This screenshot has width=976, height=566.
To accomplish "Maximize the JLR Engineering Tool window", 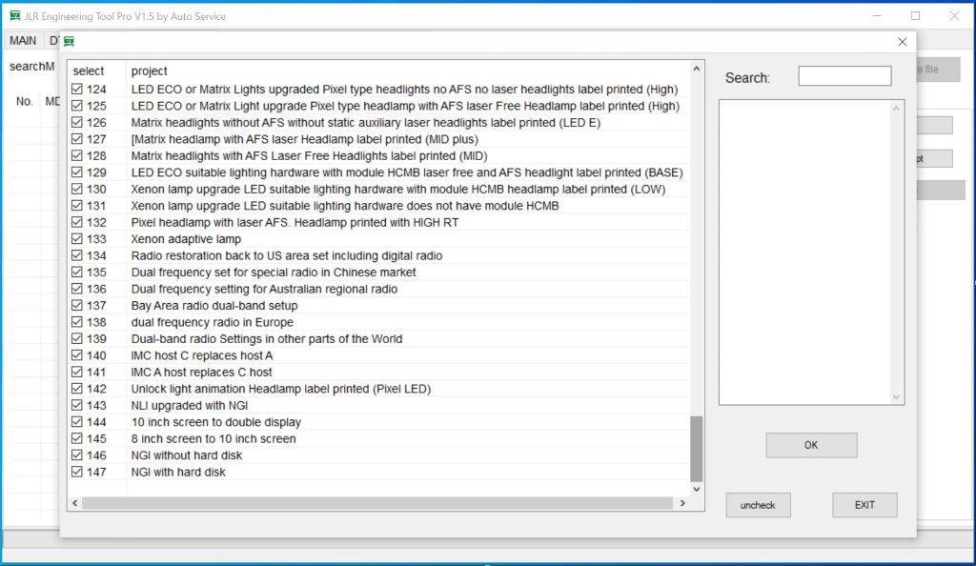I will (x=915, y=16).
